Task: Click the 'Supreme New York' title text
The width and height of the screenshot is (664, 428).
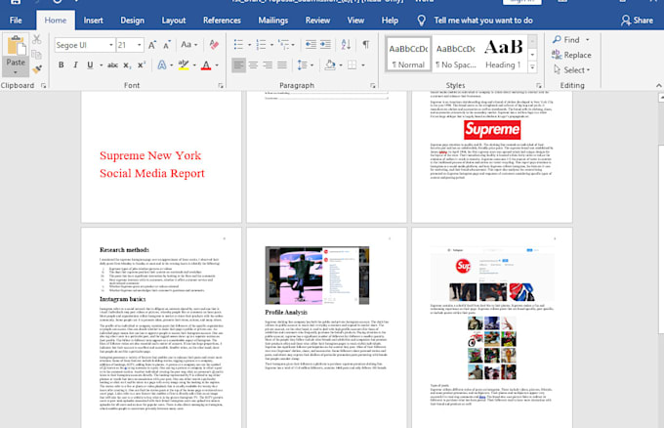Action: tap(150, 155)
